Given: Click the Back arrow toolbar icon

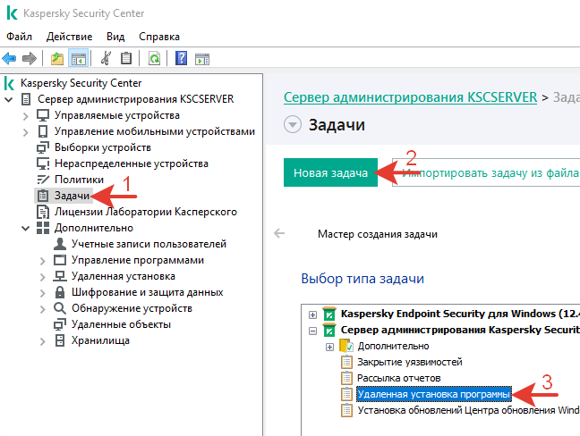Looking at the screenshot, I should pyautogui.click(x=9, y=58).
